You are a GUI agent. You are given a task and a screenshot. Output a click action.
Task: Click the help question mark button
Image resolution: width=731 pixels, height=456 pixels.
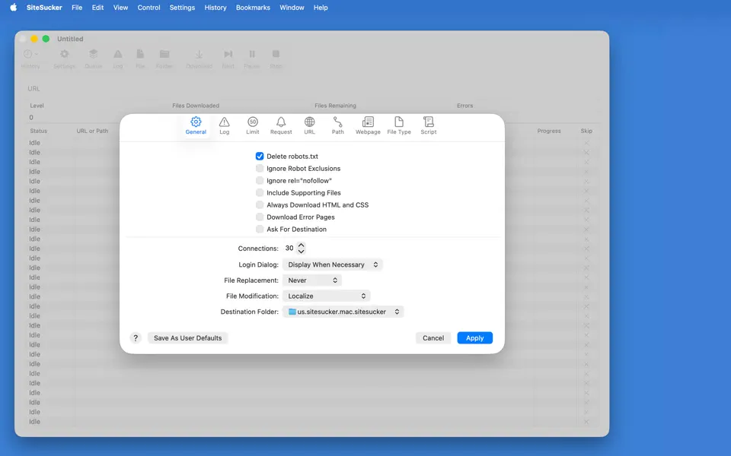(x=136, y=337)
